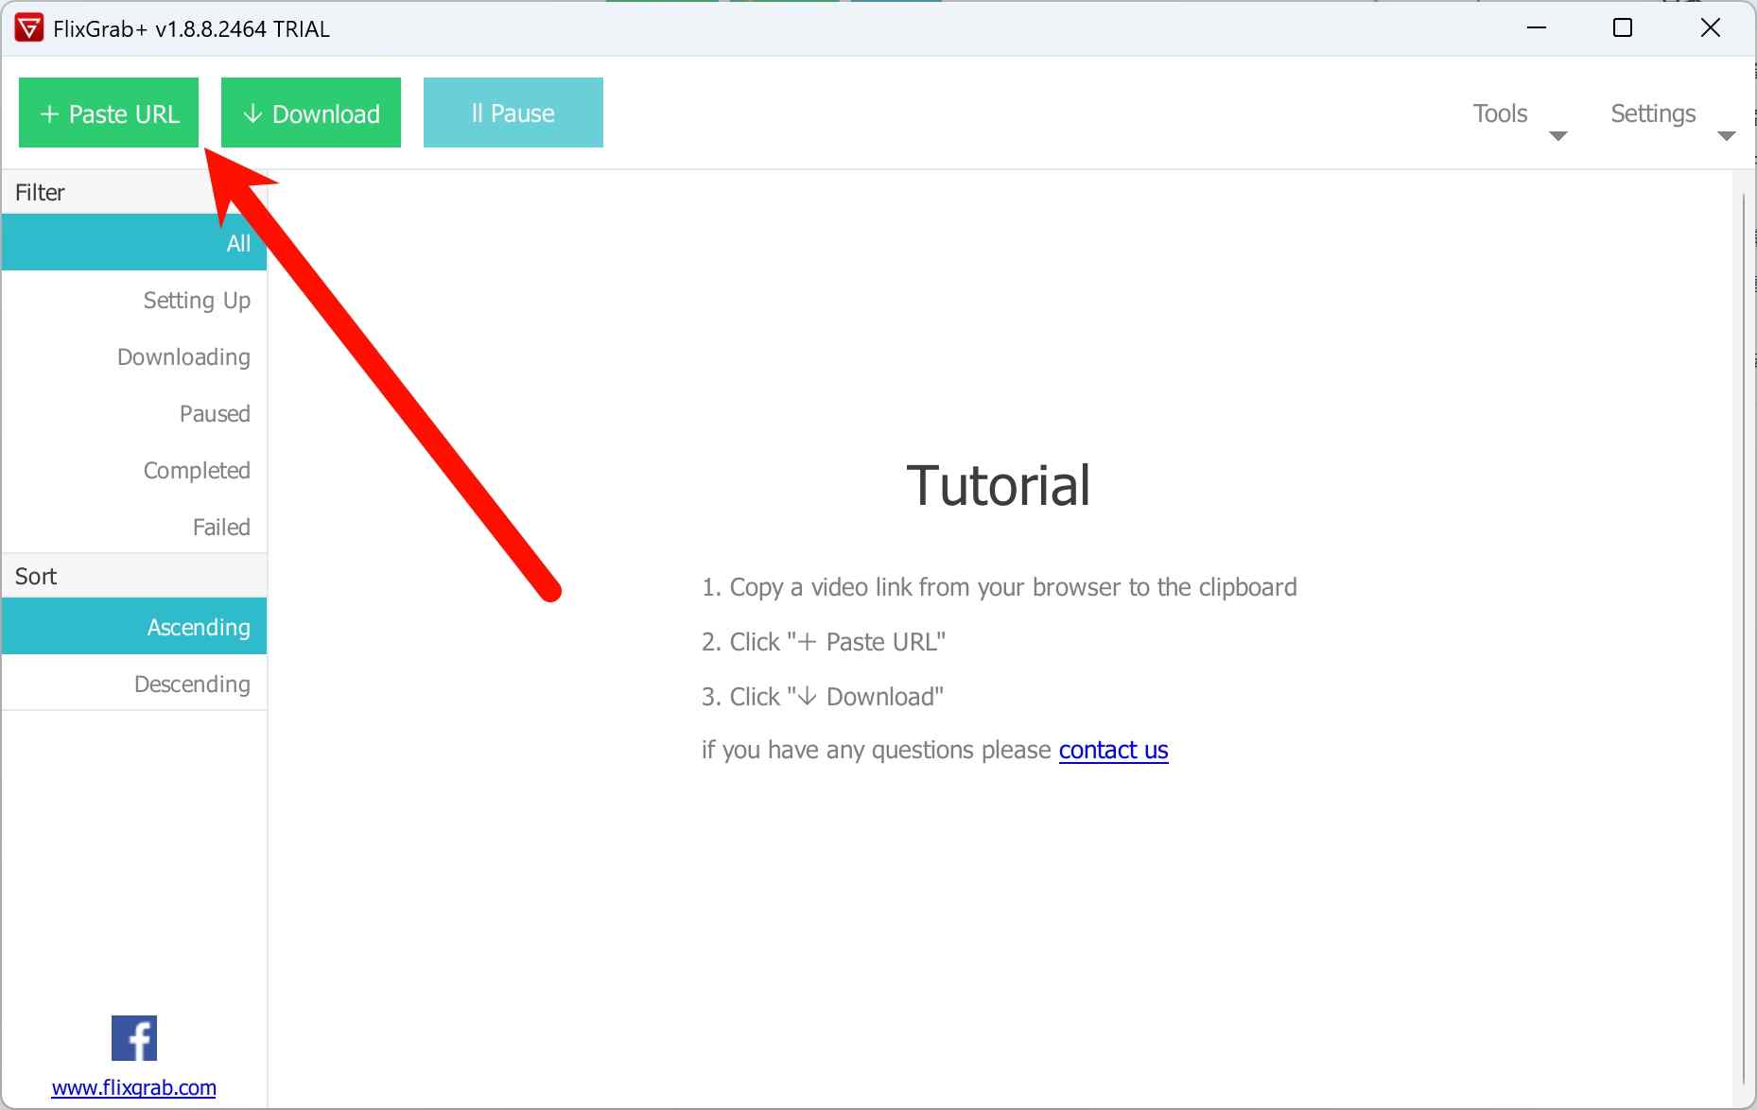Expand the Settings dropdown arrow

(x=1727, y=136)
